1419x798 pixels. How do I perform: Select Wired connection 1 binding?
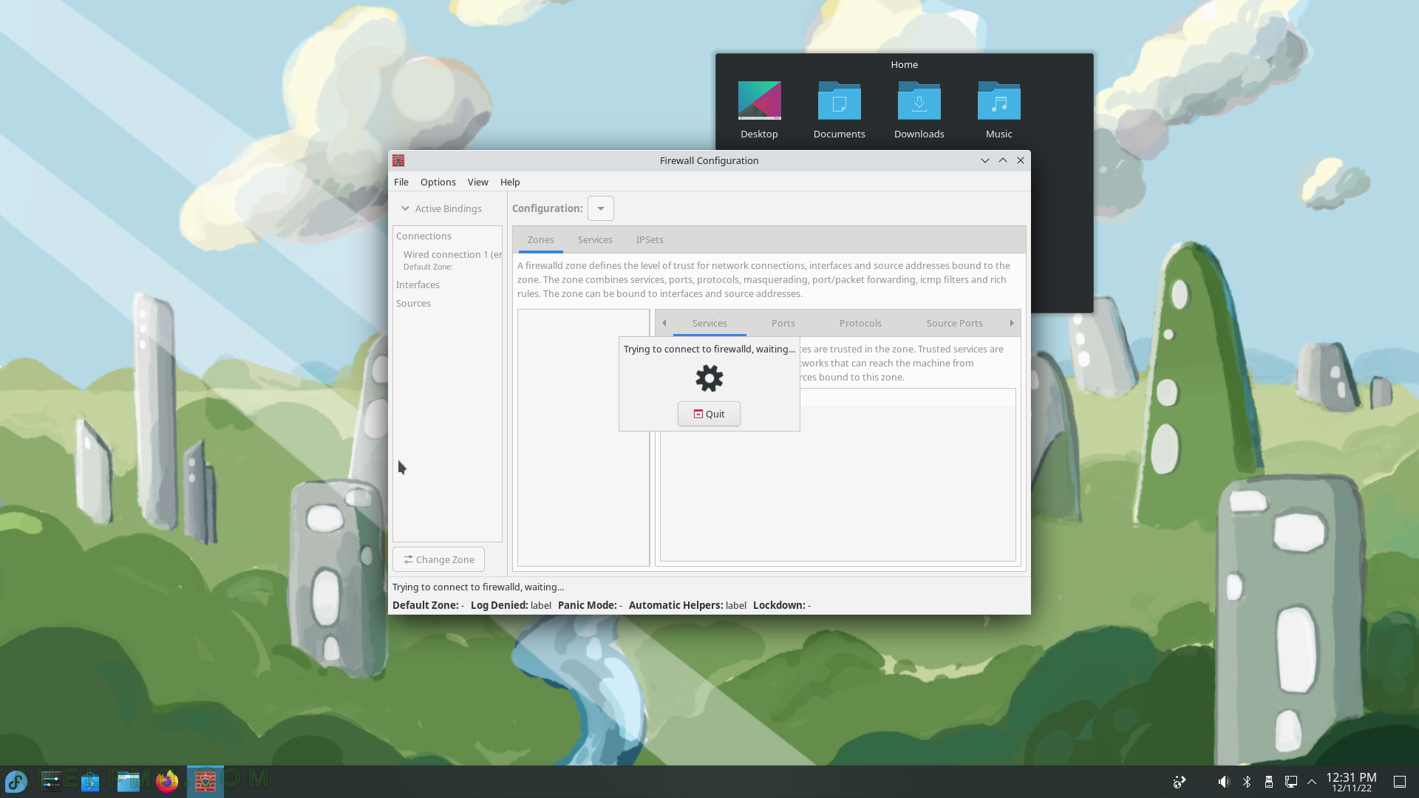[449, 260]
